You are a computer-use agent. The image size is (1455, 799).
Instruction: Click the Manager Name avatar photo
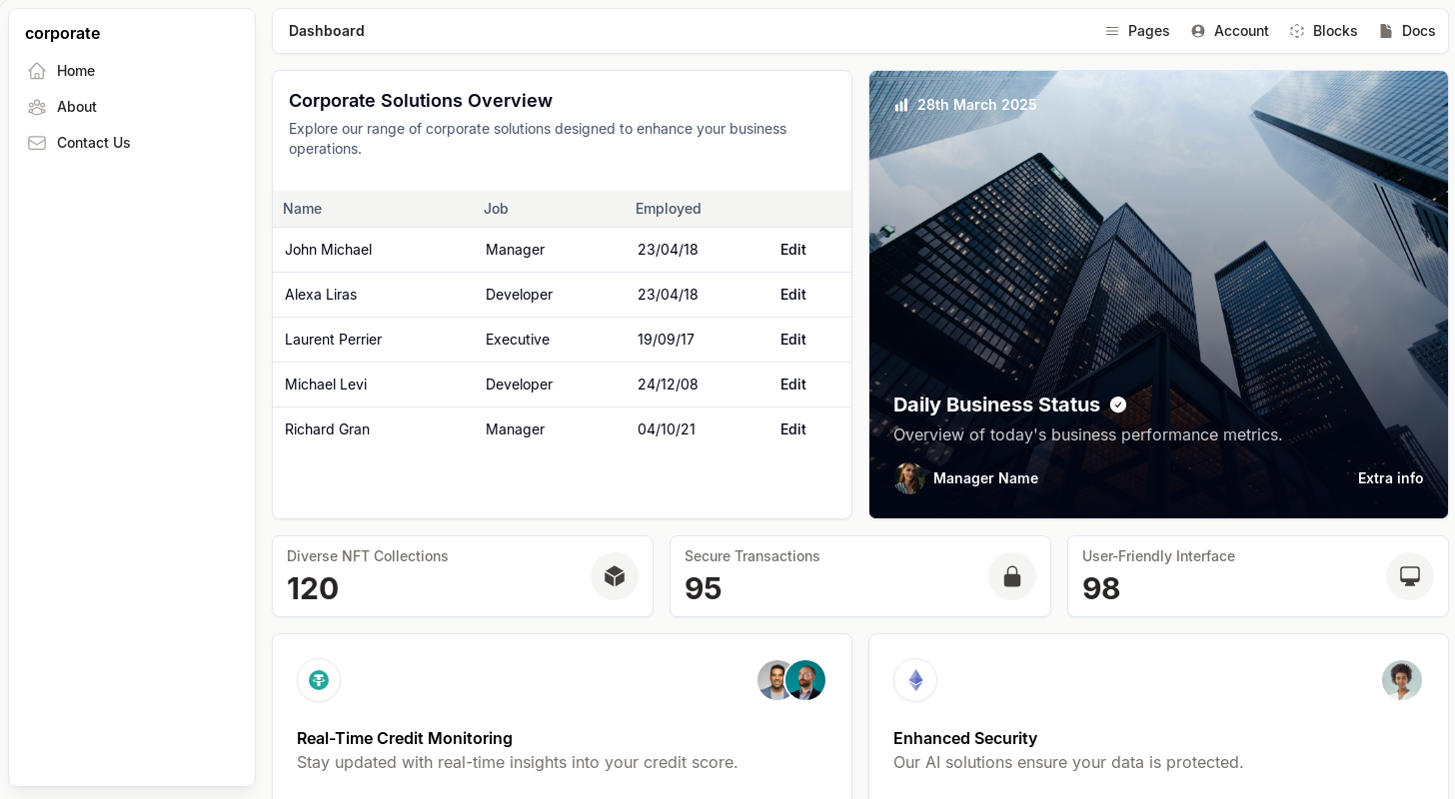tap(909, 478)
